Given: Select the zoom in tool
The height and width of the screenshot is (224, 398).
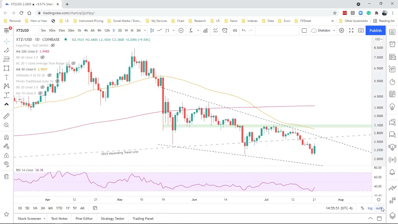Looking at the screenshot, I should pyautogui.click(x=7, y=125).
